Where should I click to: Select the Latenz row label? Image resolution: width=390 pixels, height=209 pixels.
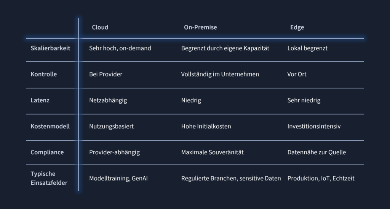tap(40, 100)
